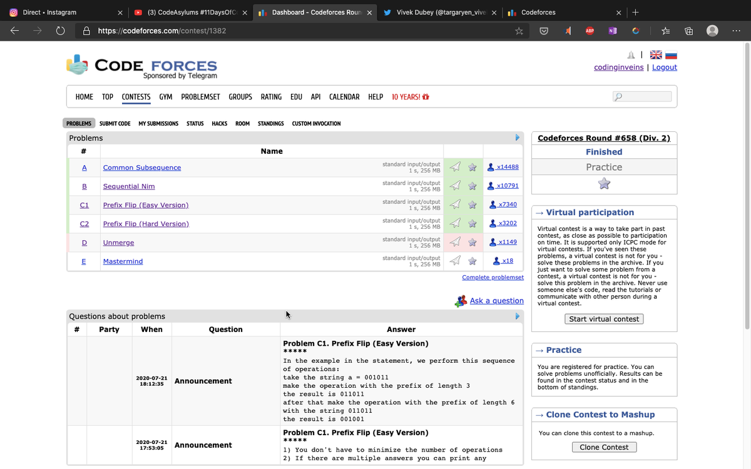This screenshot has width=751, height=469.
Task: Open the browser Collections icon
Action: point(688,31)
